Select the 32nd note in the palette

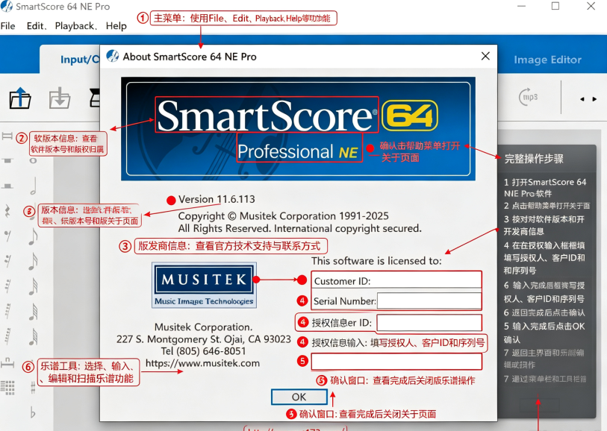click(34, 286)
